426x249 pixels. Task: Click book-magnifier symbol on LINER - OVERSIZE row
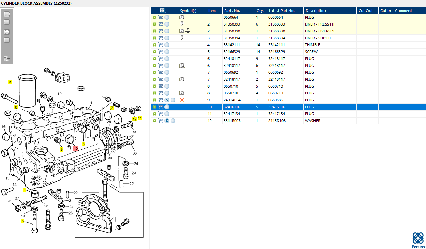(182, 31)
